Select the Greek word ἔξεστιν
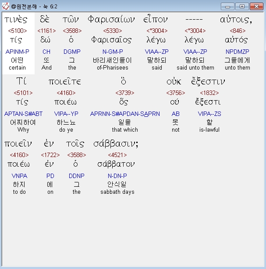The image size is (266, 269). (208, 81)
